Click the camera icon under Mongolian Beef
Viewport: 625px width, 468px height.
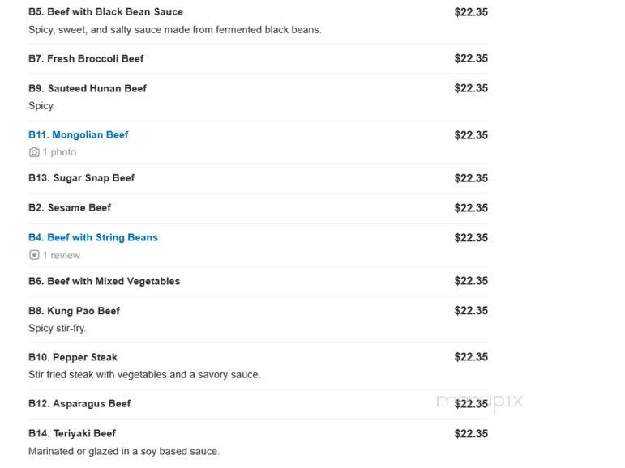click(x=34, y=152)
